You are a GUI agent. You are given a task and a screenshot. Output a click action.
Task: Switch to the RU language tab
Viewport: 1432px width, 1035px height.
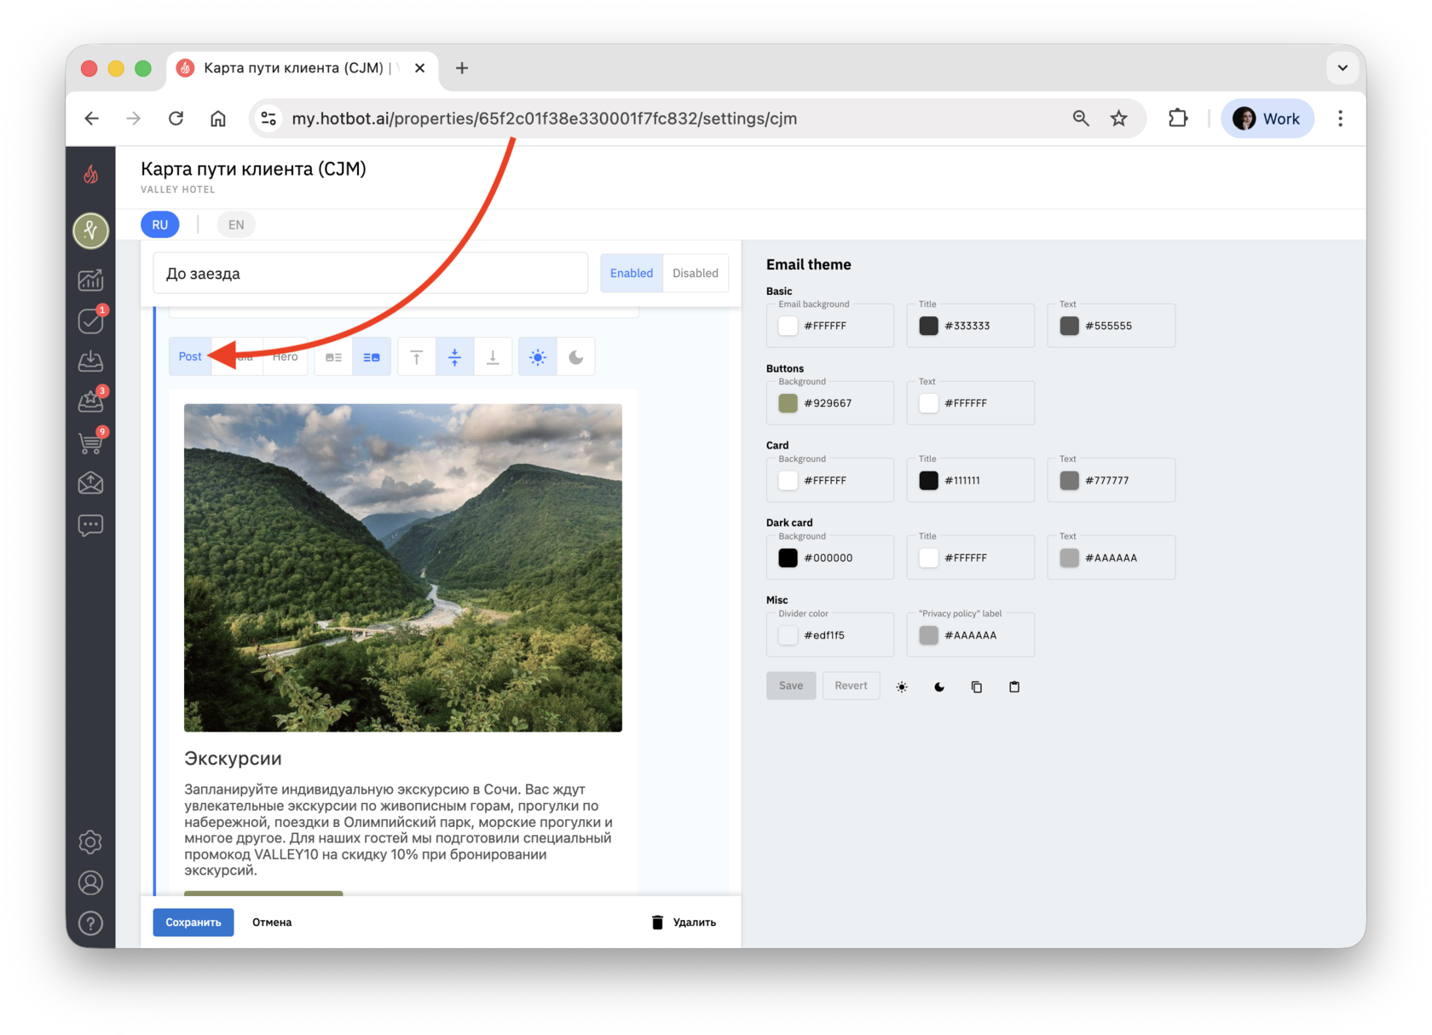click(160, 225)
